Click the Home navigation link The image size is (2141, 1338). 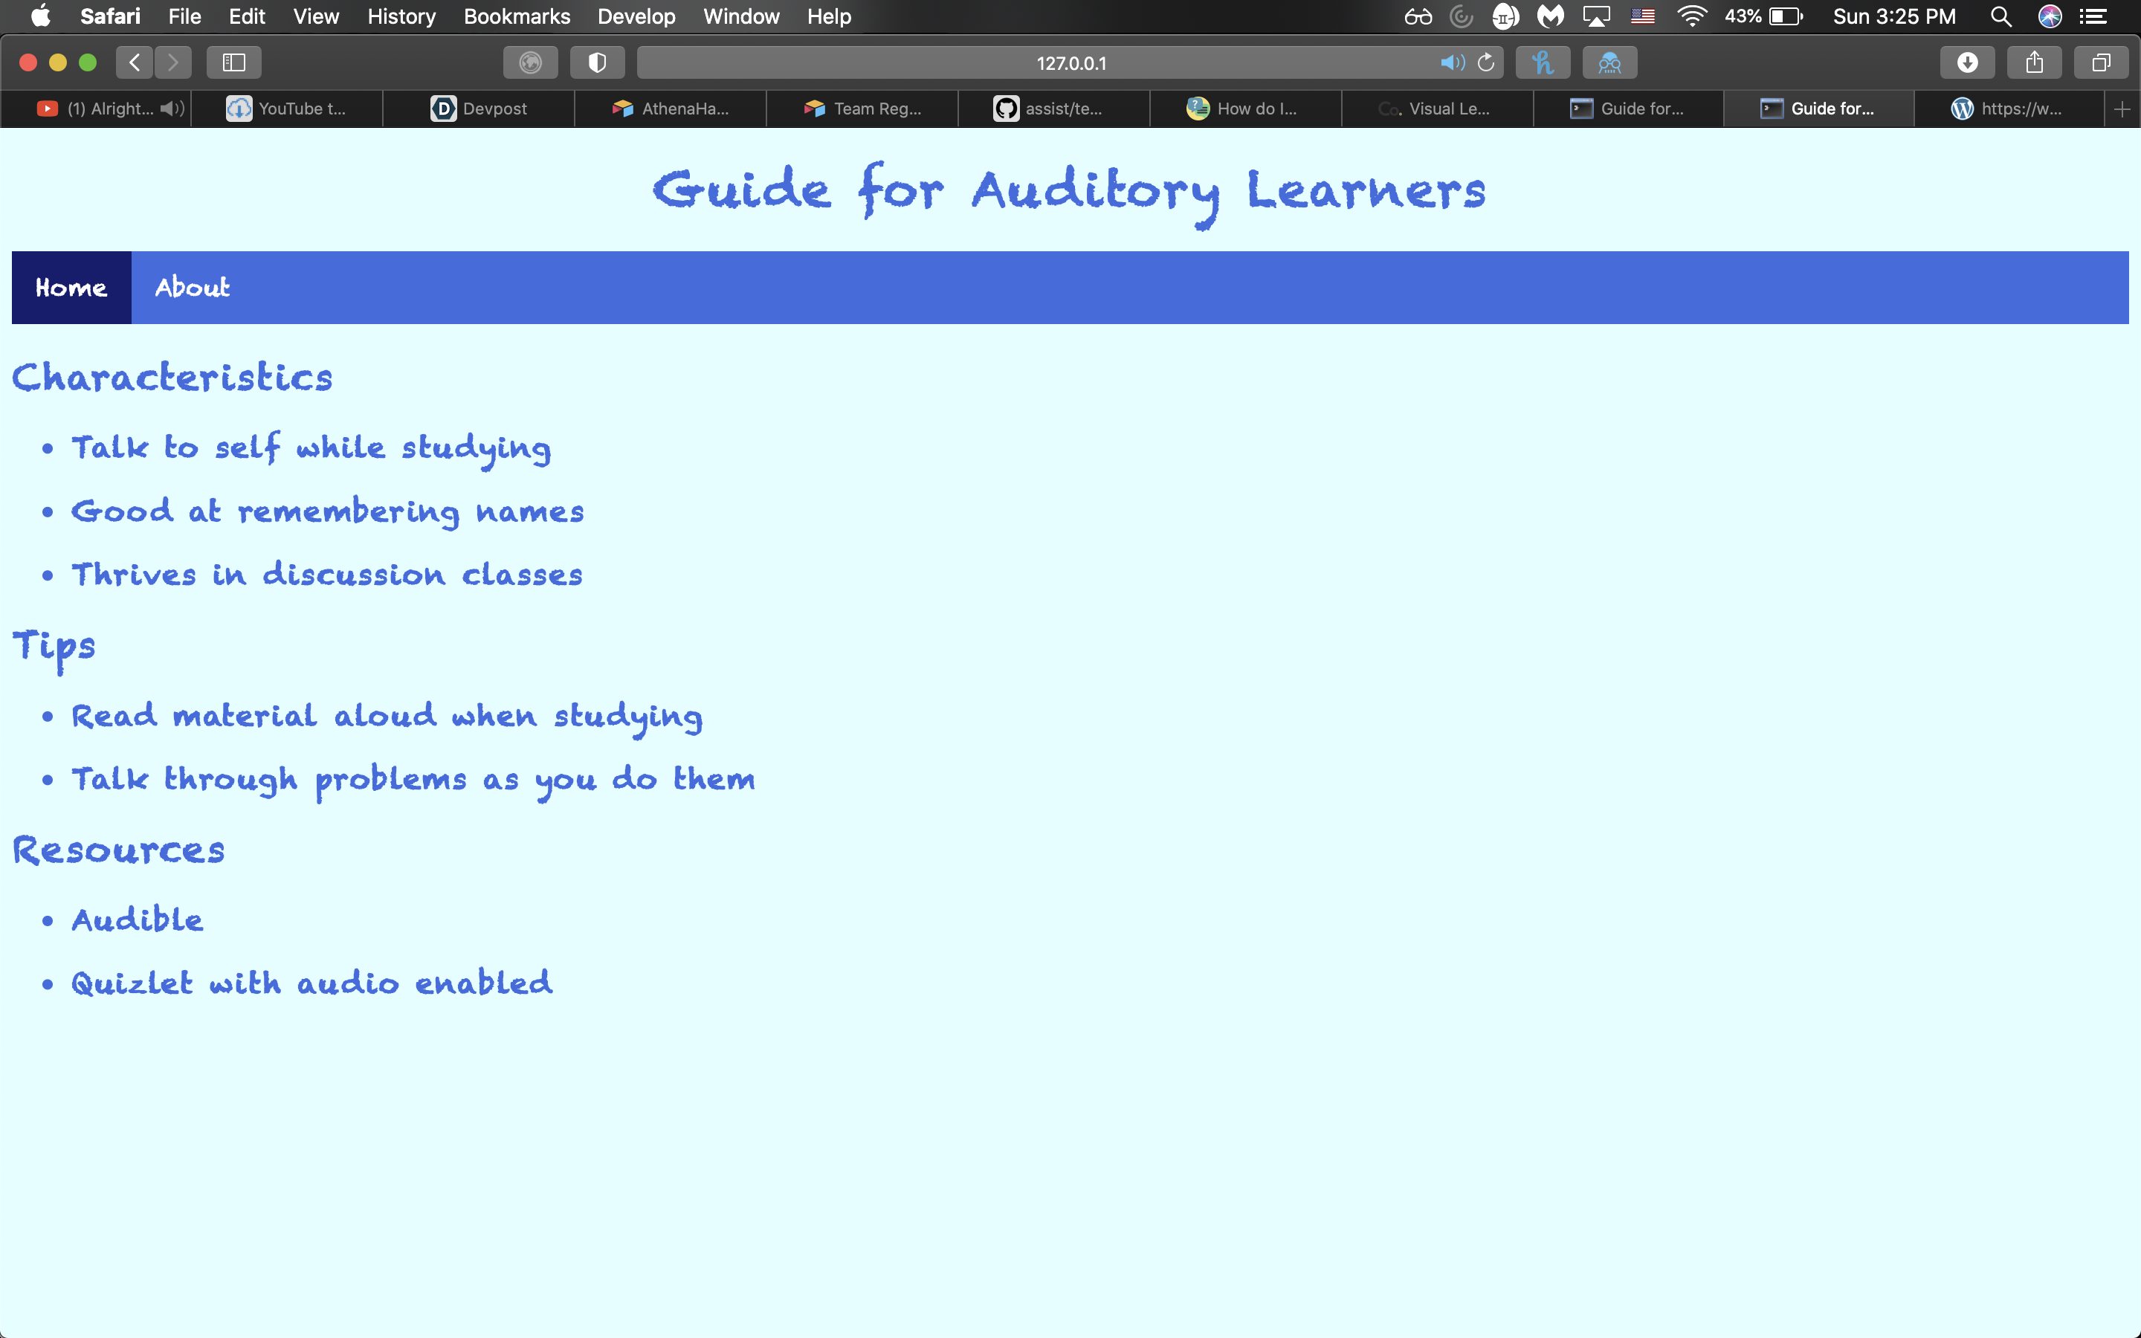coord(71,288)
